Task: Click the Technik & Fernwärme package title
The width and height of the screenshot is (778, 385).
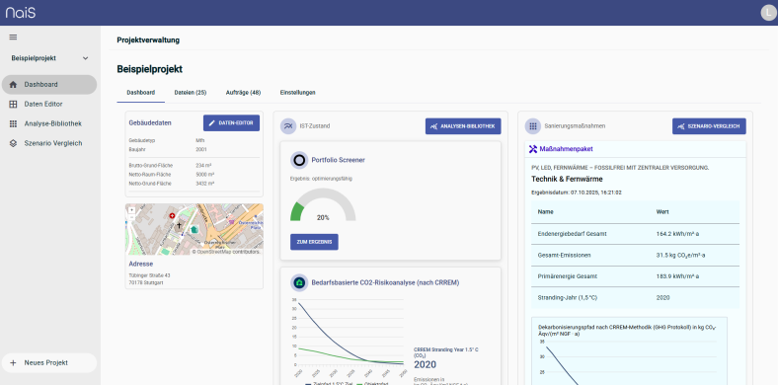Action: [x=567, y=179]
